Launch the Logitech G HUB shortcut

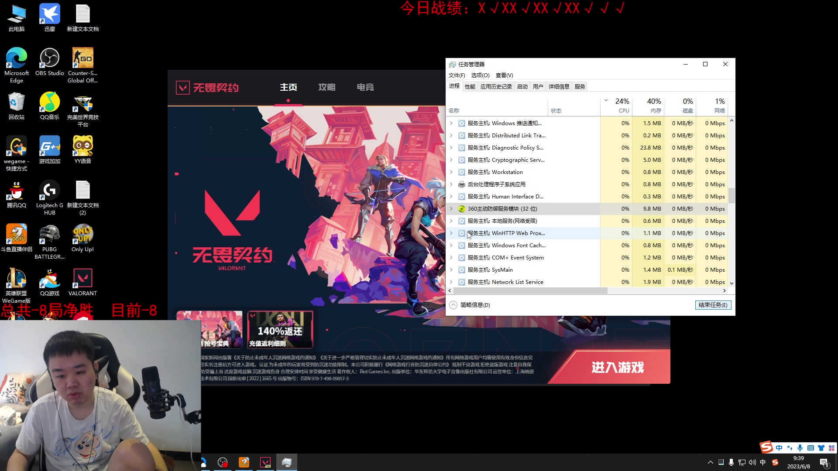[50, 198]
